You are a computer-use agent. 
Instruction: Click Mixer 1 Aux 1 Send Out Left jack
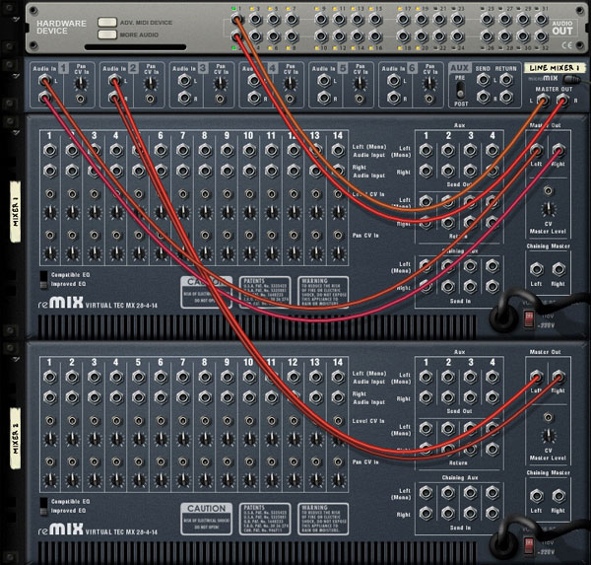click(x=426, y=150)
